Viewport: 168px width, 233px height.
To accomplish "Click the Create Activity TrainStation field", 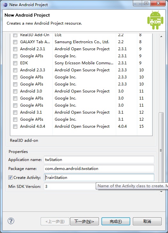I will click(x=99, y=177).
